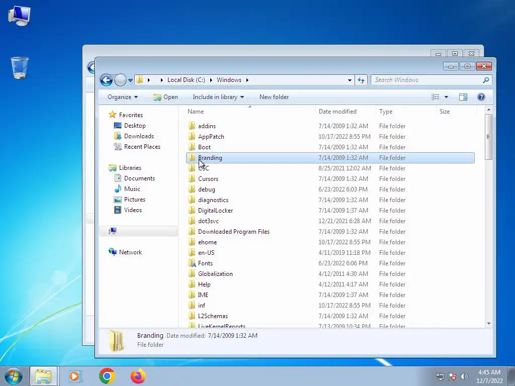Select the addins folder icon
515x386 pixels.
pos(192,126)
